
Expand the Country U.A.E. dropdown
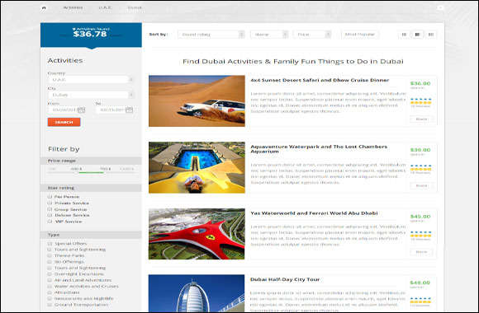pos(91,80)
